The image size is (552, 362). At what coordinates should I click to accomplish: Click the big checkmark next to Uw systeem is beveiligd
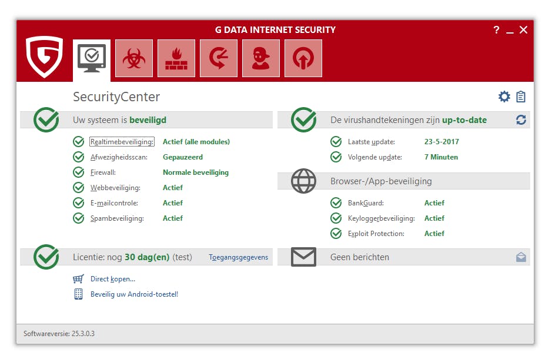pyautogui.click(x=46, y=120)
